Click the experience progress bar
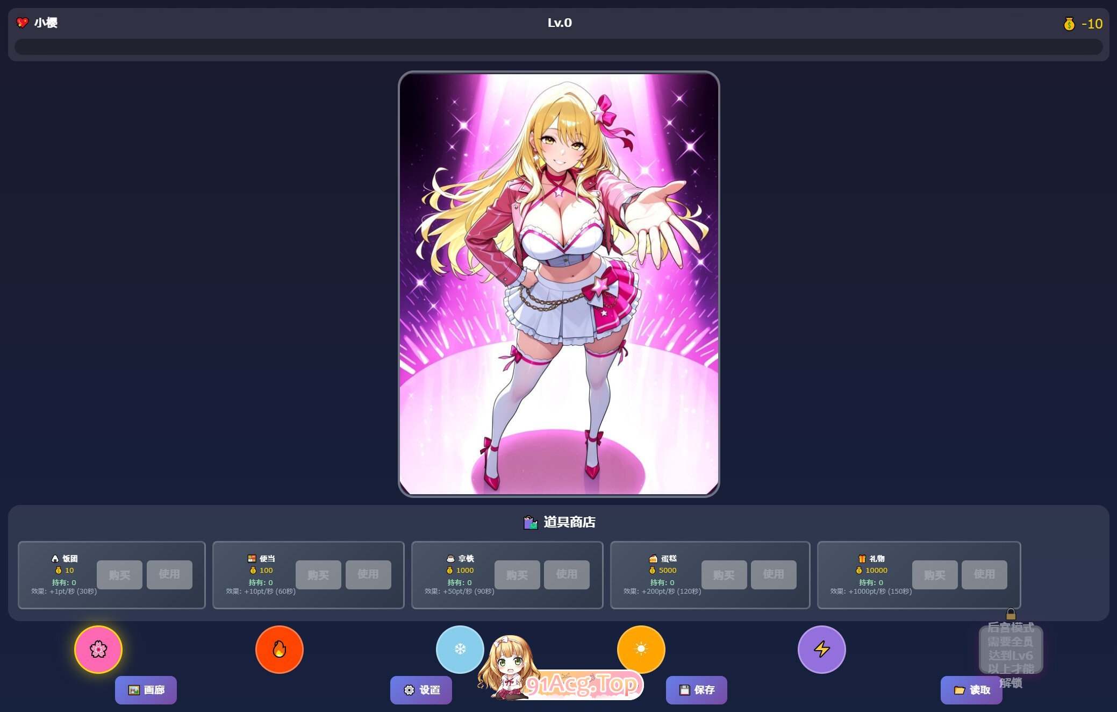 coord(558,47)
